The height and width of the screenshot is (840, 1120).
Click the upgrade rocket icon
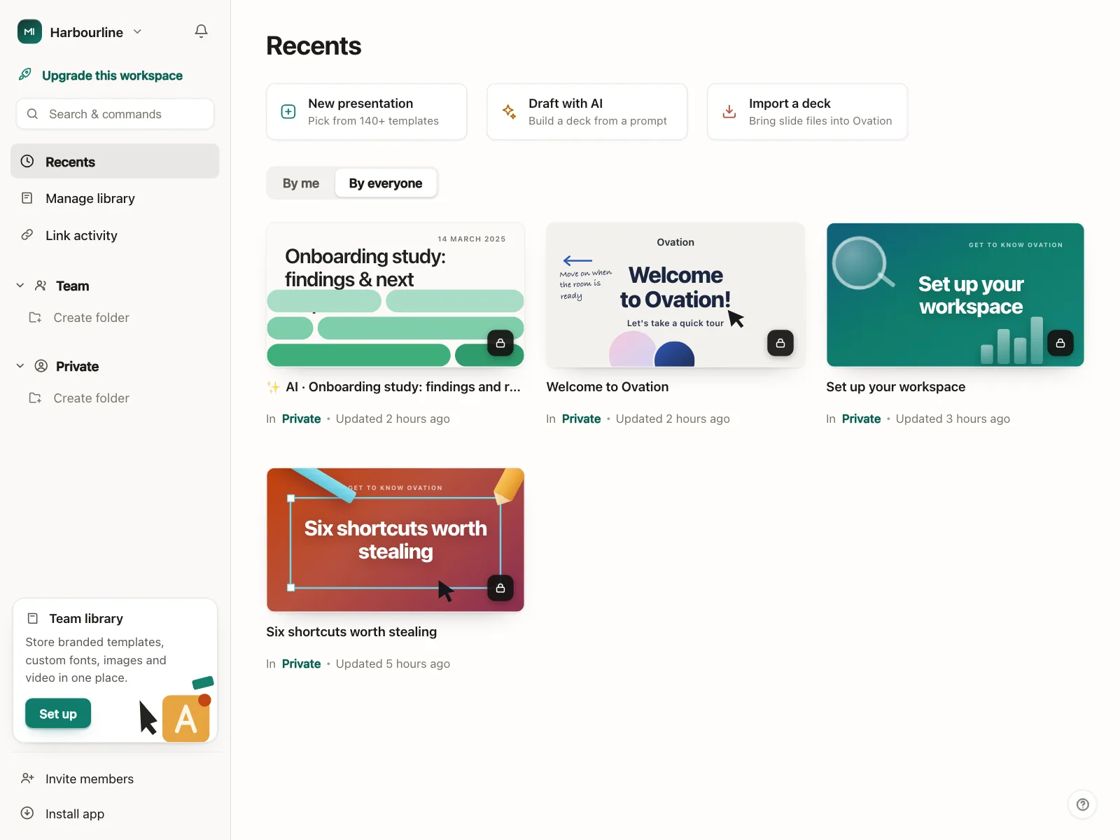click(25, 74)
